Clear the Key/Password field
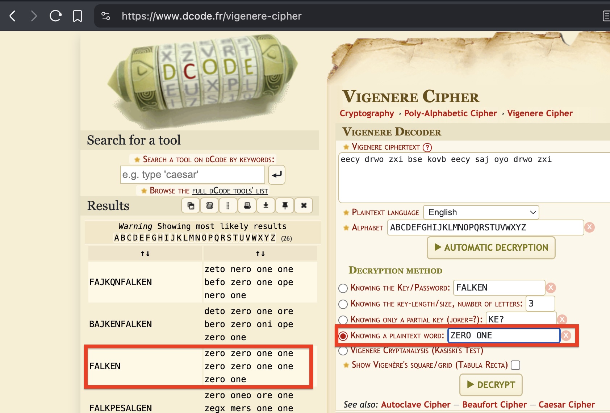The height and width of the screenshot is (413, 610). point(551,288)
